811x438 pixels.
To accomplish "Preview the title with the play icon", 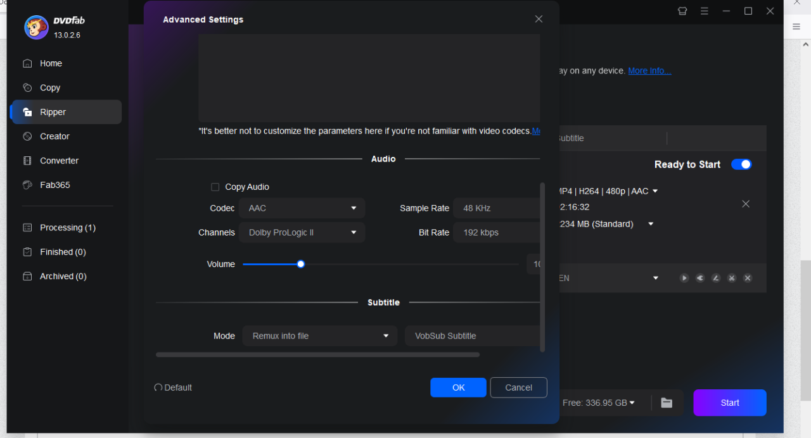I will 684,278.
